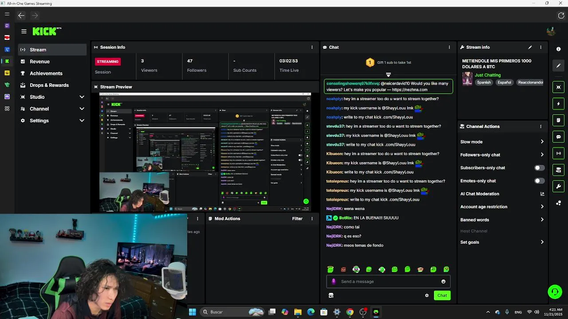Viewport: 568px width, 319px height.
Task: Expand the Studio menu section
Action: coord(52,97)
